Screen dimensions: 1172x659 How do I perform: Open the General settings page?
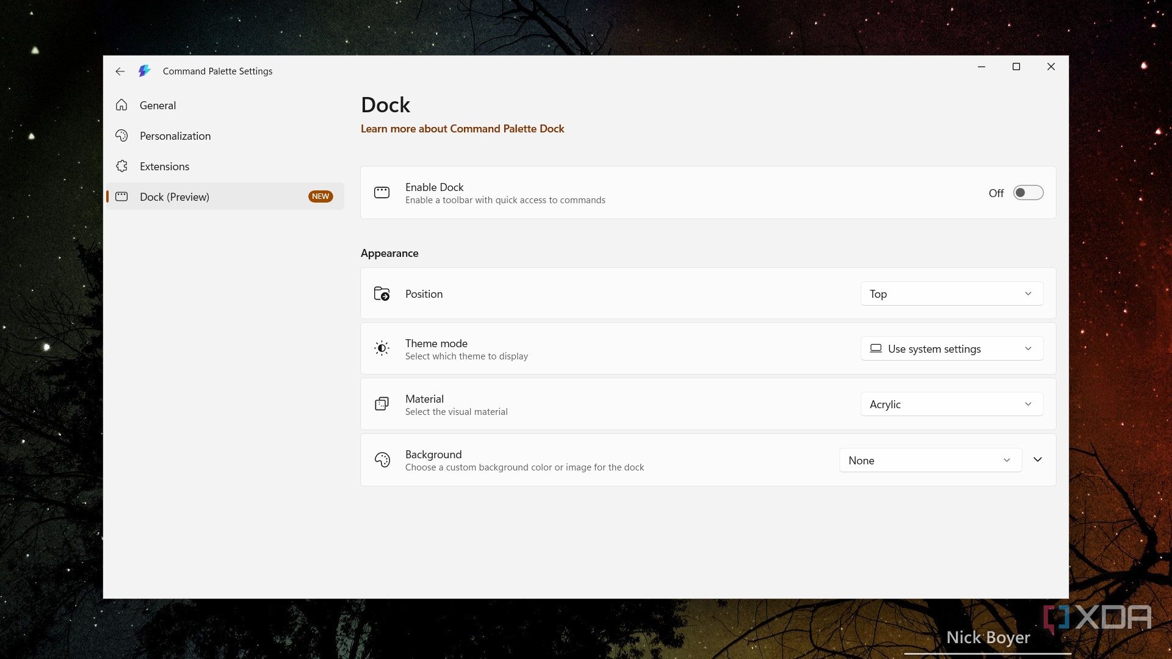point(225,105)
